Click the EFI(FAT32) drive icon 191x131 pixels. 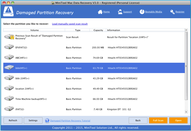tap(9, 47)
